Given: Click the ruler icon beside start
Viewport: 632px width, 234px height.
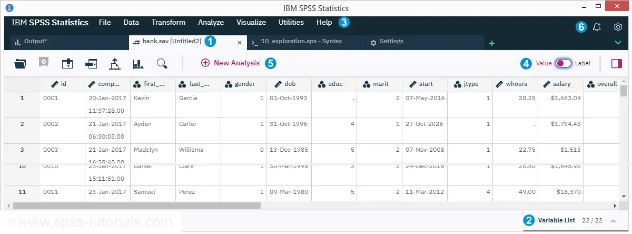Looking at the screenshot, I should (x=412, y=84).
